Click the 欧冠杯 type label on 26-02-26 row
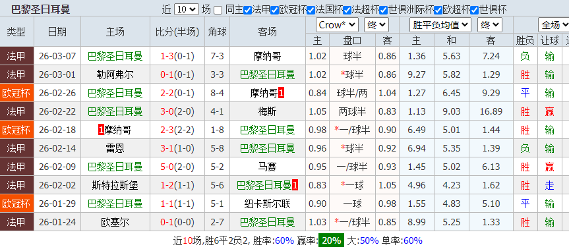The height and width of the screenshot is (249, 569). (16, 93)
